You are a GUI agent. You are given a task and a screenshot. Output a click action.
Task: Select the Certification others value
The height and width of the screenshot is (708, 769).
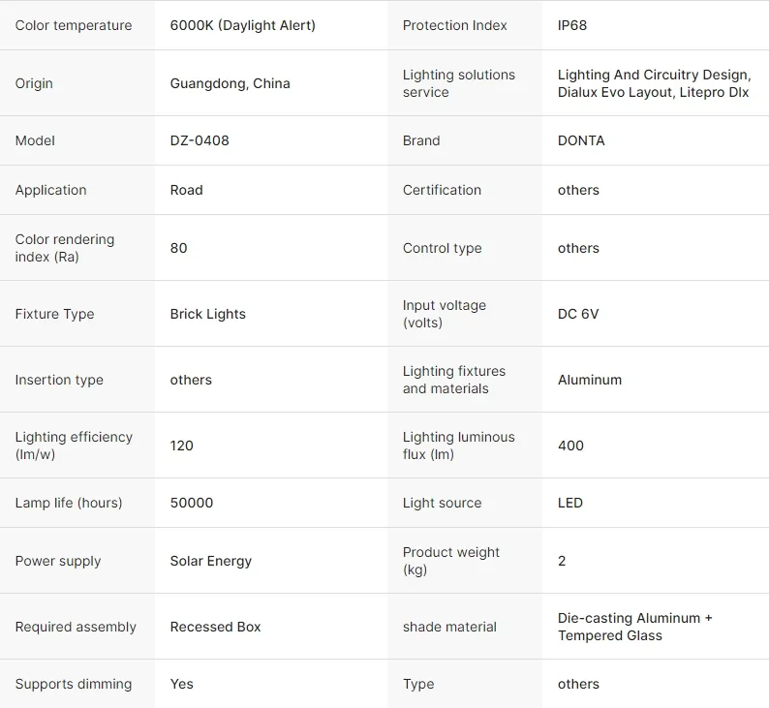(x=578, y=190)
